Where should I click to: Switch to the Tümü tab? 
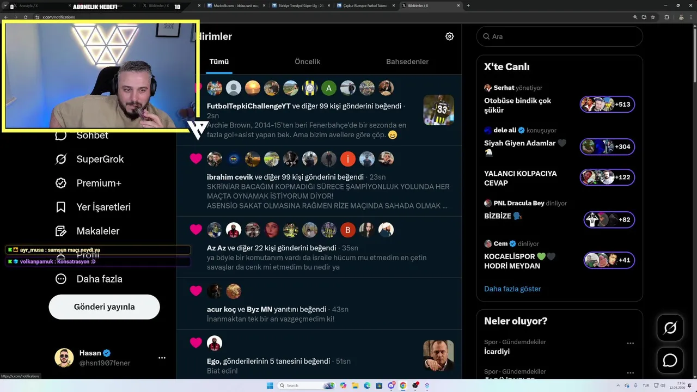pyautogui.click(x=219, y=62)
